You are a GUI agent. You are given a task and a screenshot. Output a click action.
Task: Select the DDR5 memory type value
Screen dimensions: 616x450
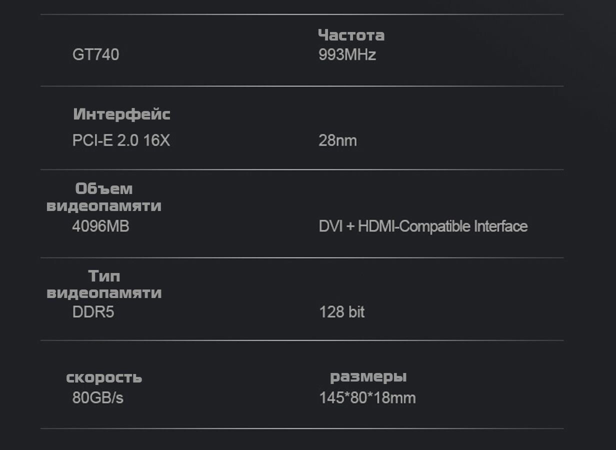(93, 312)
